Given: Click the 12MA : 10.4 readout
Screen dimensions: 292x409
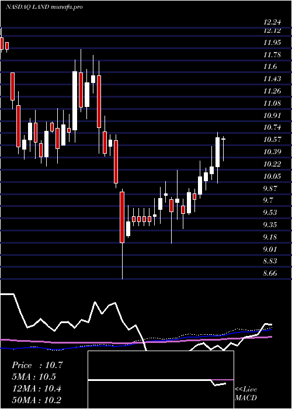Looking at the screenshot, I should coord(36,389).
